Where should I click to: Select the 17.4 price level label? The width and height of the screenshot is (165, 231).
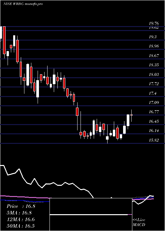pyautogui.click(x=152, y=93)
